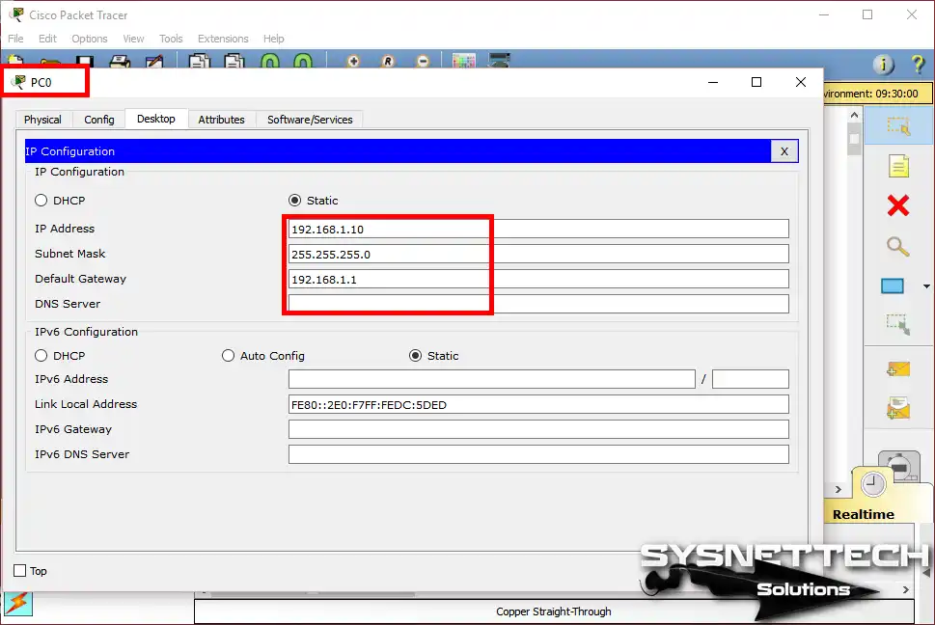The height and width of the screenshot is (625, 935).
Task: Open the Tools menu
Action: [171, 39]
